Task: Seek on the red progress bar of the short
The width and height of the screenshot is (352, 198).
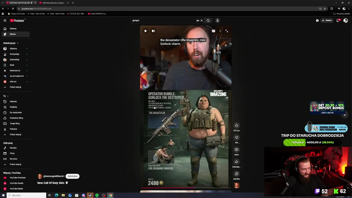Action: coord(186,188)
